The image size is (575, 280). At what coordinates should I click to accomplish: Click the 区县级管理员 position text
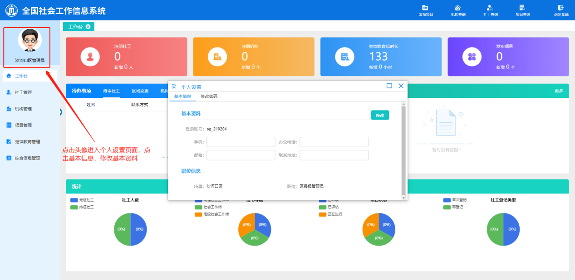(x=312, y=186)
